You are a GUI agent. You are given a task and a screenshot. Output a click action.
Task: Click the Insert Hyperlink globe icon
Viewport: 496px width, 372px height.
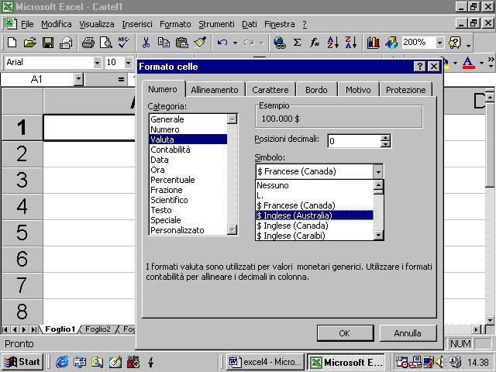point(280,43)
